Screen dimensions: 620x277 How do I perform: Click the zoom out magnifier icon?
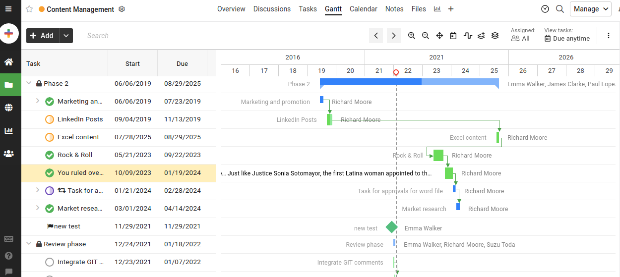pyautogui.click(x=426, y=36)
